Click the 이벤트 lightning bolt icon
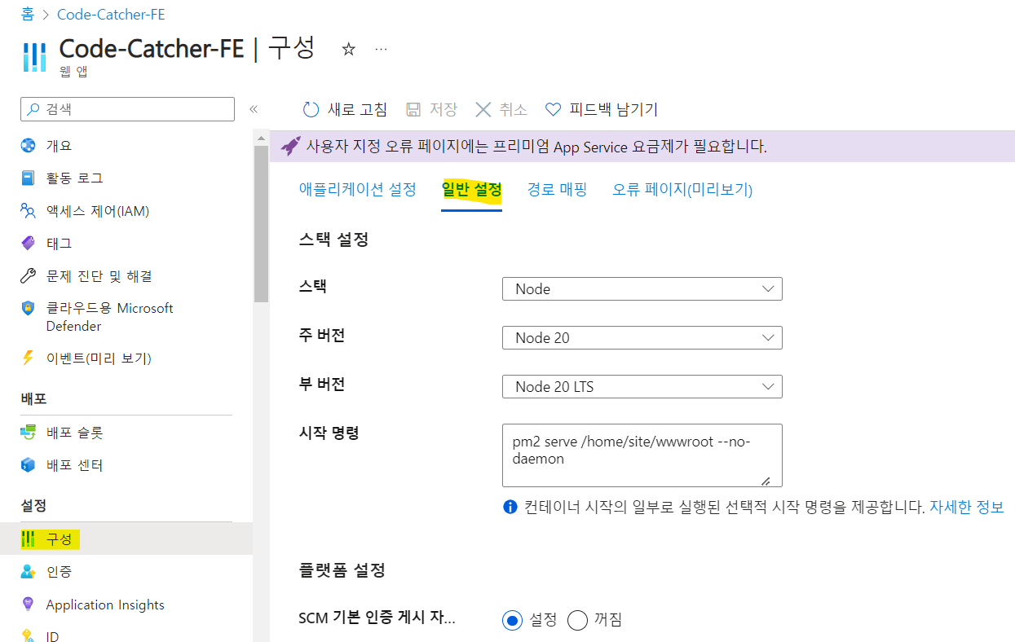 [x=29, y=358]
